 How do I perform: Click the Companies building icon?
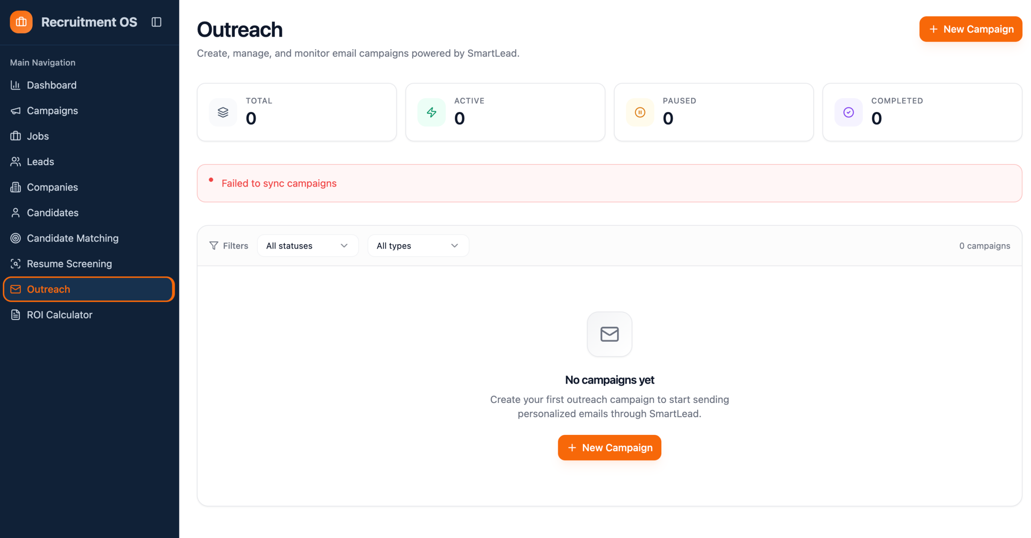15,187
